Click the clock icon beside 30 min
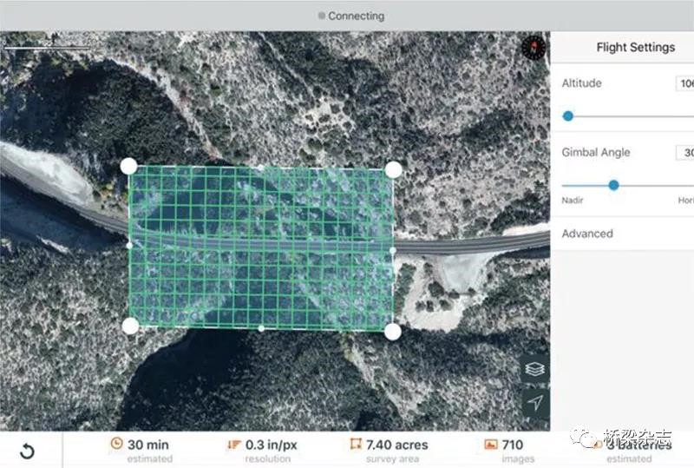Screen dimensions: 694x468 point(116,445)
